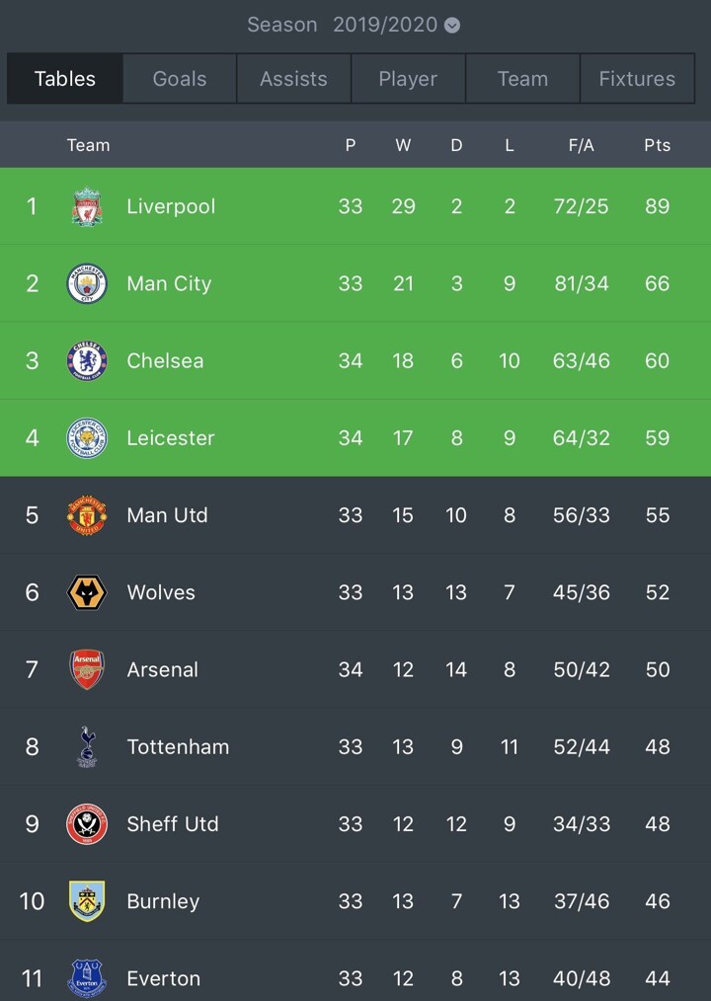
Task: Click the Burnley club badge
Action: pos(87,901)
